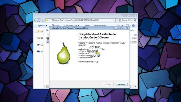Close the CCleaner installer dialog
This screenshot has width=181, height=102.
pos(127,28)
